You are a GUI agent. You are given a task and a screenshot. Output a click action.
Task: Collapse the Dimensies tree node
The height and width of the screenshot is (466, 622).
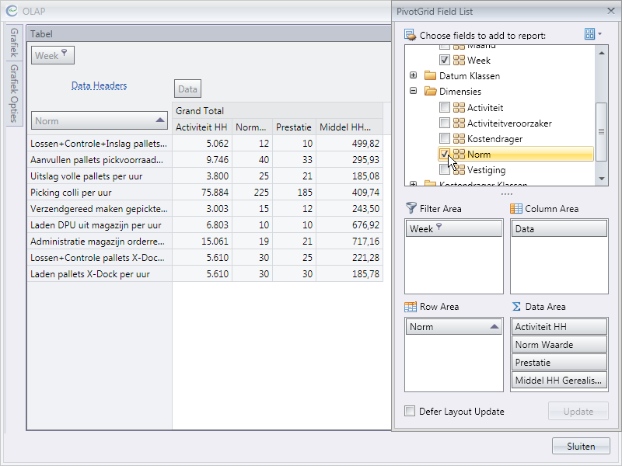coord(413,92)
